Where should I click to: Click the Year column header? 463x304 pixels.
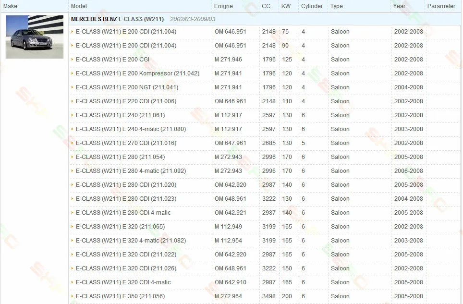399,6
